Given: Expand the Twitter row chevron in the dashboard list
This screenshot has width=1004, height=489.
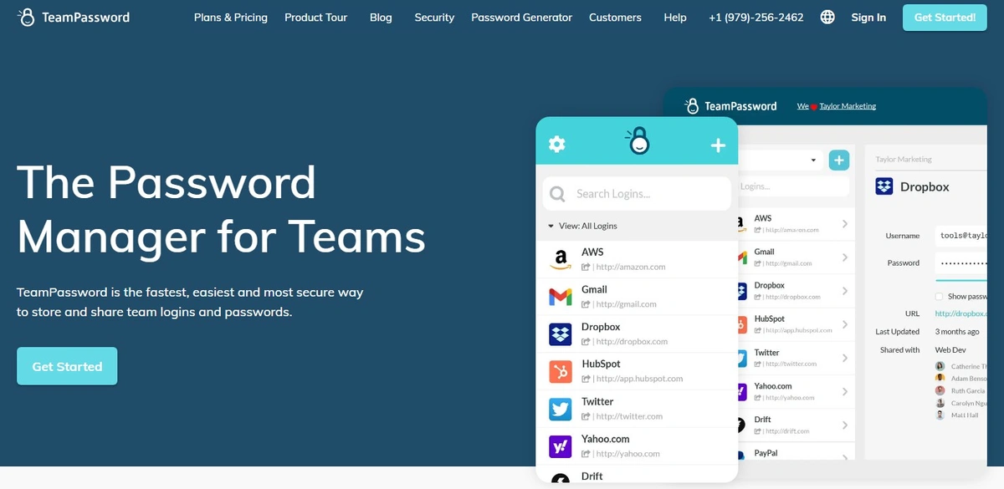Looking at the screenshot, I should (844, 358).
